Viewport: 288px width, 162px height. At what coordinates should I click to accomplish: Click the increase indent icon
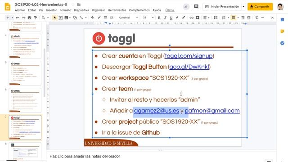[x=249, y=18]
